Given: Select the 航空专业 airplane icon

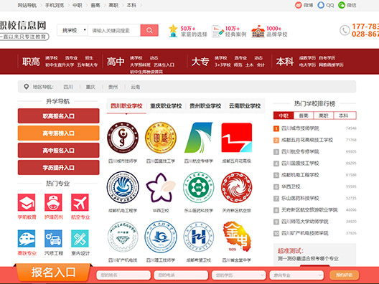Looking at the screenshot, I should [80, 202].
